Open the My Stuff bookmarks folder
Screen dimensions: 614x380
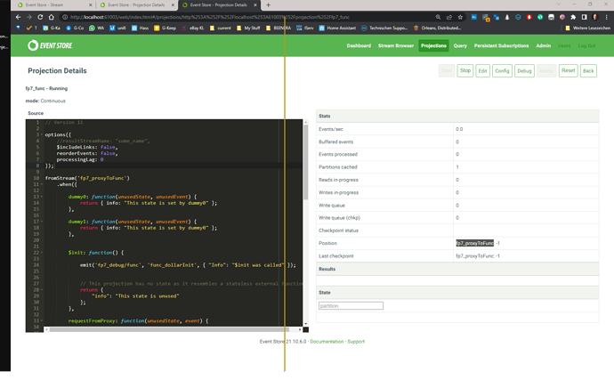click(248, 28)
